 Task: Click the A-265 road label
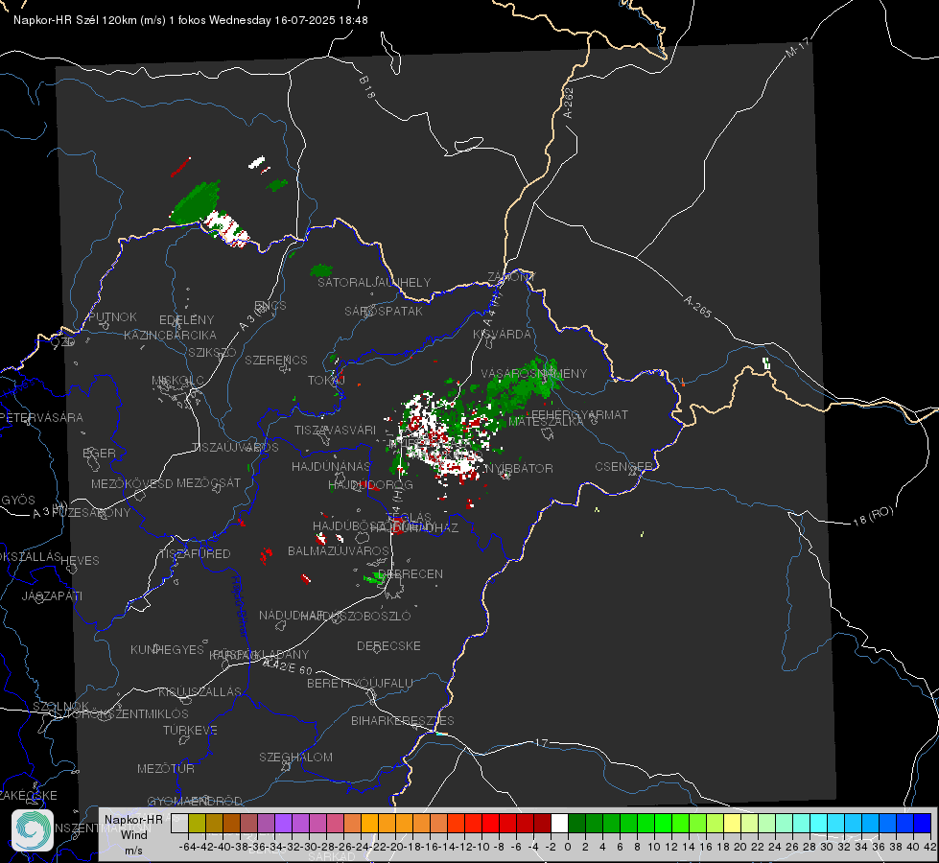tap(697, 307)
